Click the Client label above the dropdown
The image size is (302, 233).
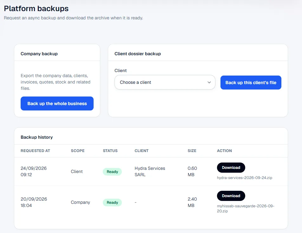(121, 70)
